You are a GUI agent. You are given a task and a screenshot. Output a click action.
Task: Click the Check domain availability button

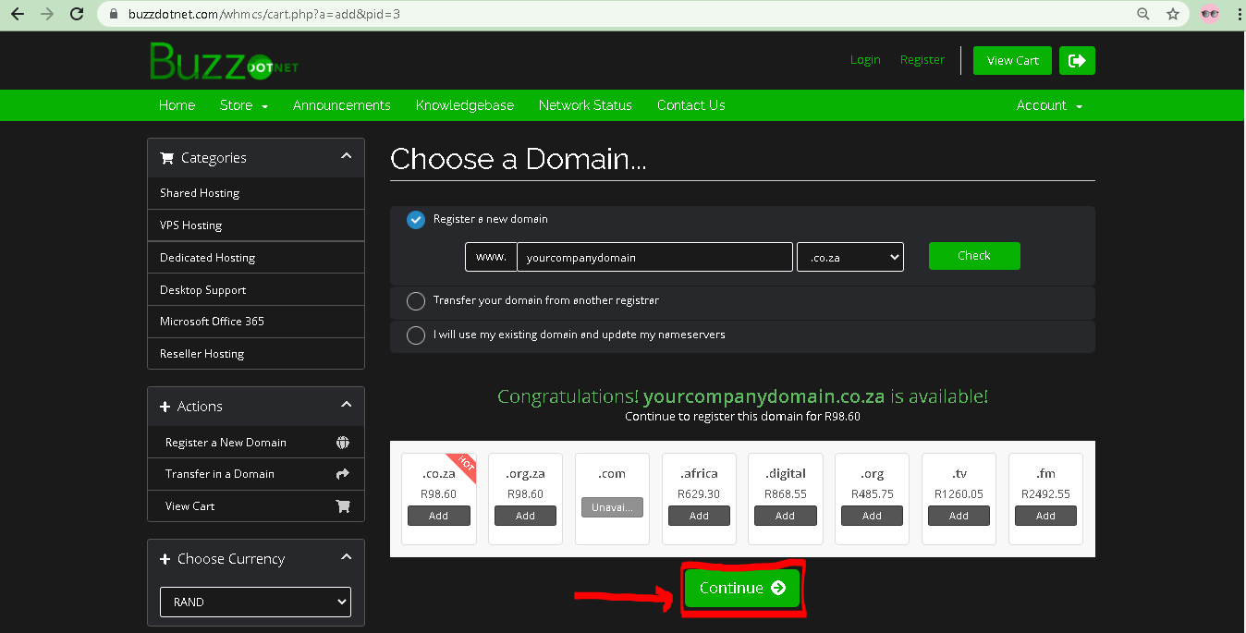click(x=973, y=256)
